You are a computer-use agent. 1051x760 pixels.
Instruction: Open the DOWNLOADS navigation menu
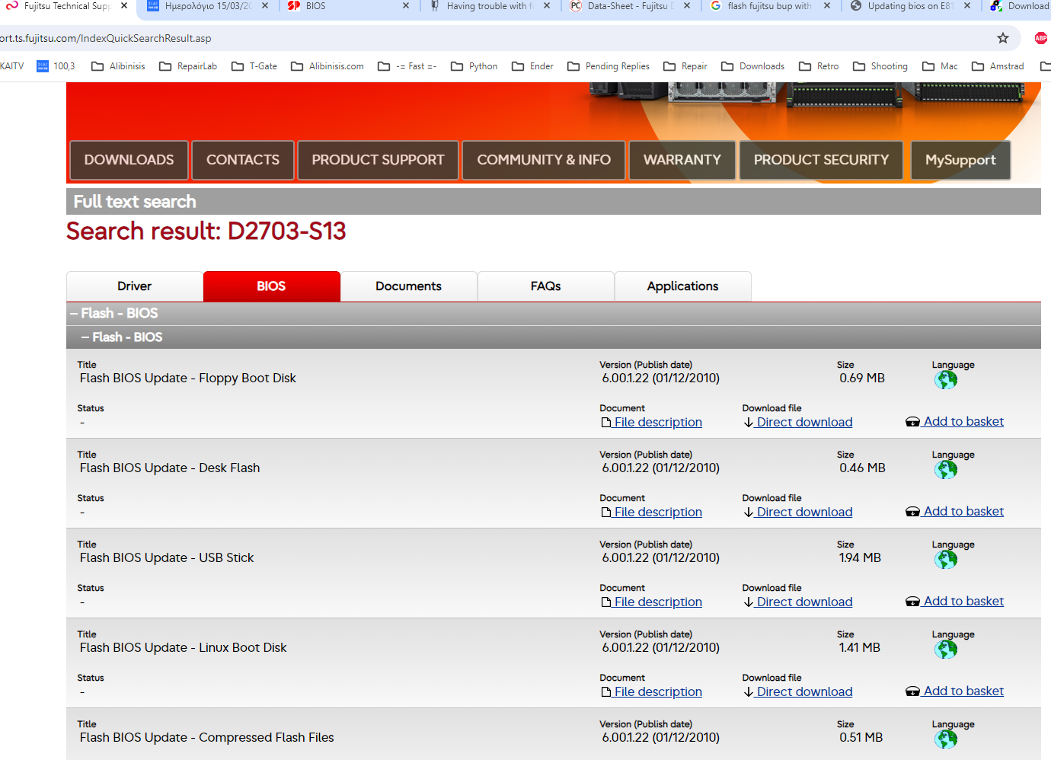(129, 160)
